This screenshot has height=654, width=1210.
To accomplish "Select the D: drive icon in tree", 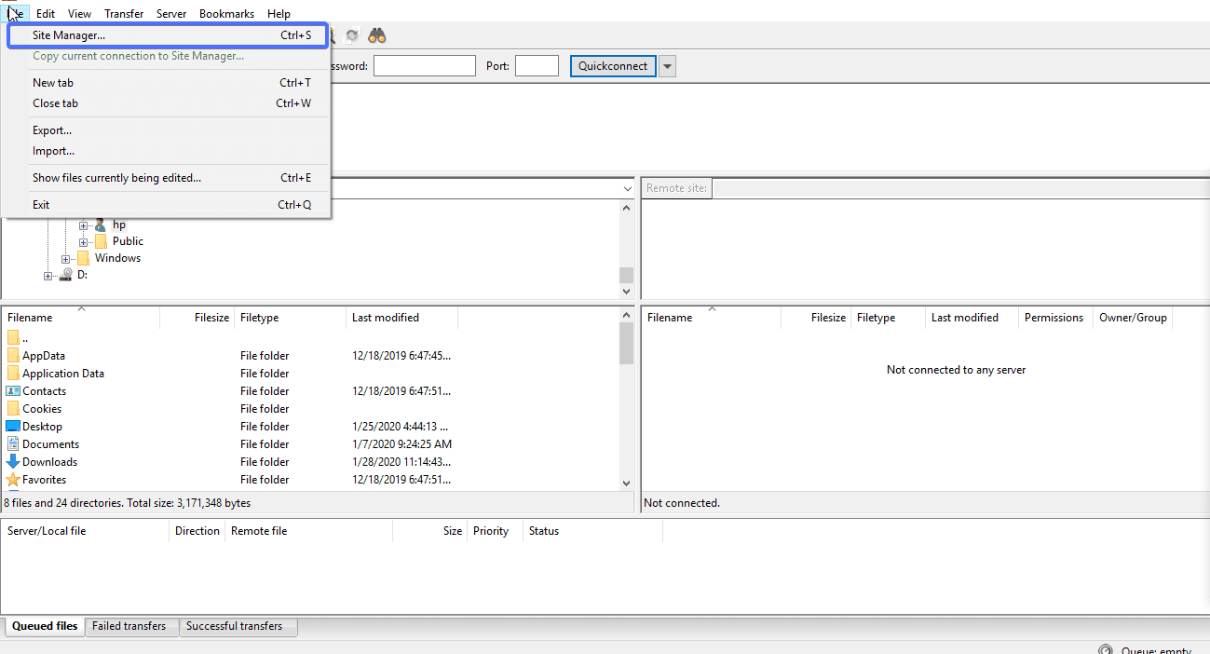I will click(x=66, y=275).
